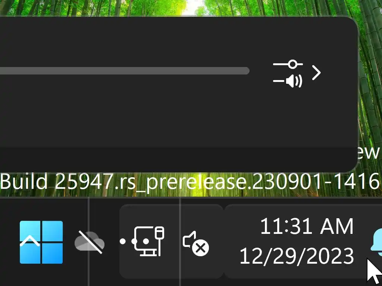
Task: Click the slider knob glyph above the speaker
Action: point(292,64)
